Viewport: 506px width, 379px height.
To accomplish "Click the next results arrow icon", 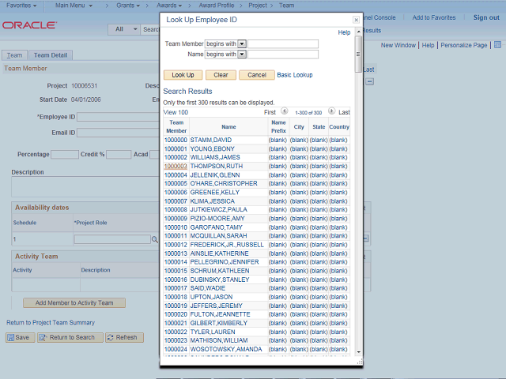I will pos(331,112).
